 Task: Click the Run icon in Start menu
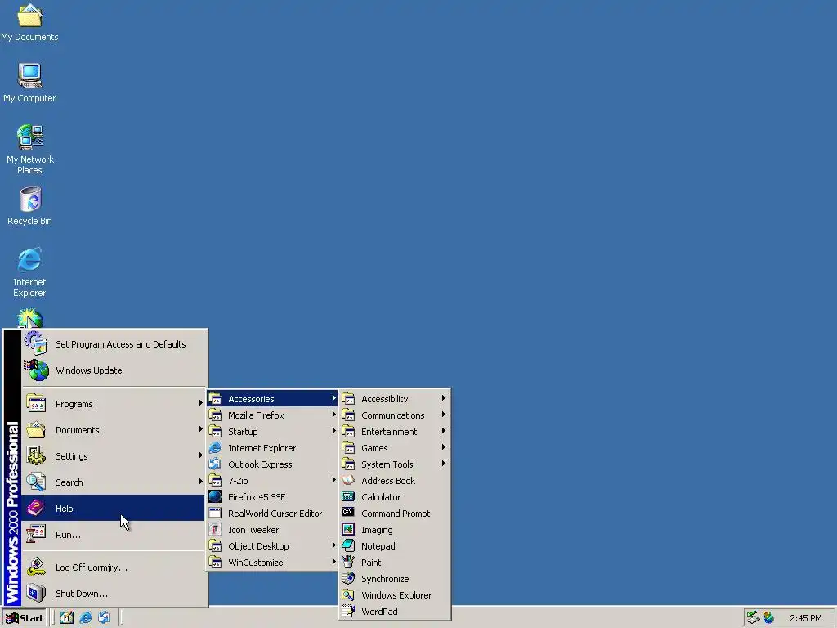[36, 534]
